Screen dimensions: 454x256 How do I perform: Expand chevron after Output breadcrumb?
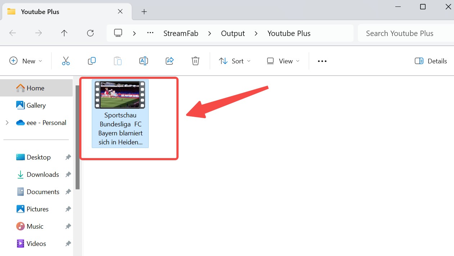pyautogui.click(x=256, y=33)
